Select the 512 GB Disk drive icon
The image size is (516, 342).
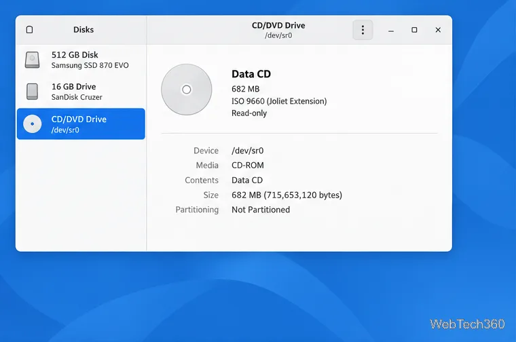tap(33, 60)
